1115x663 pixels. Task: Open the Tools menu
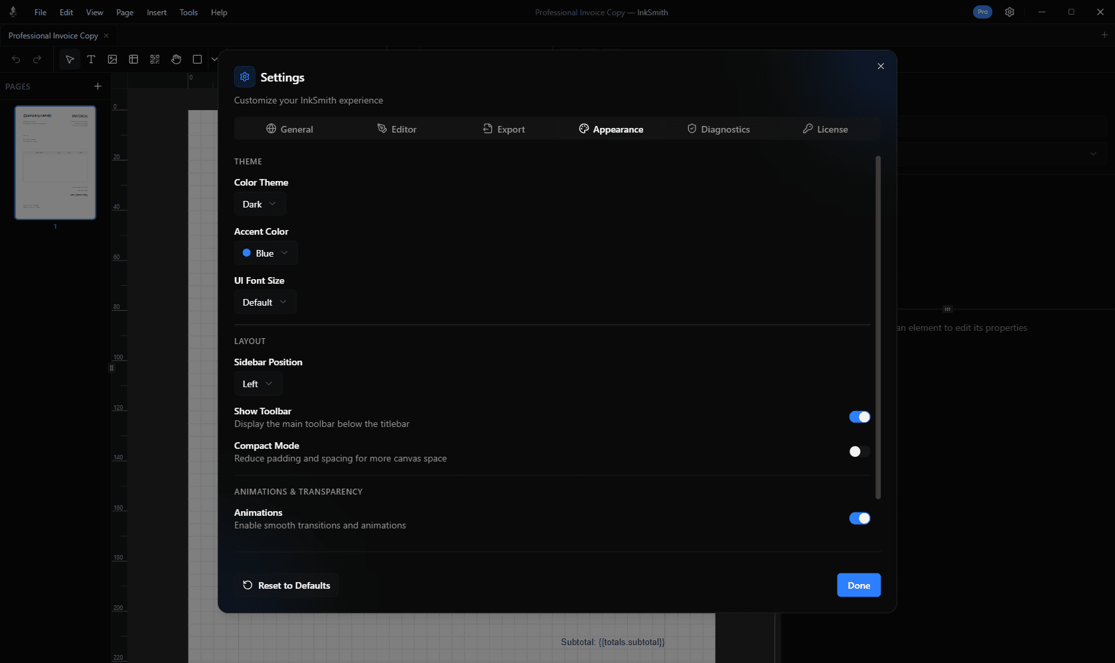click(188, 13)
